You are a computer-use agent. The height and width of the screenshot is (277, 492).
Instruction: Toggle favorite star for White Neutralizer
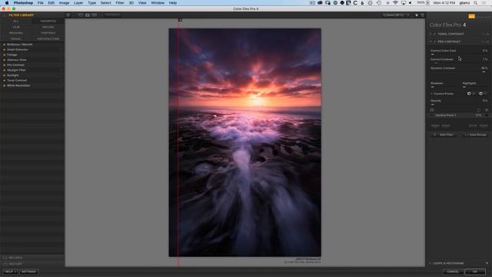pos(4,85)
